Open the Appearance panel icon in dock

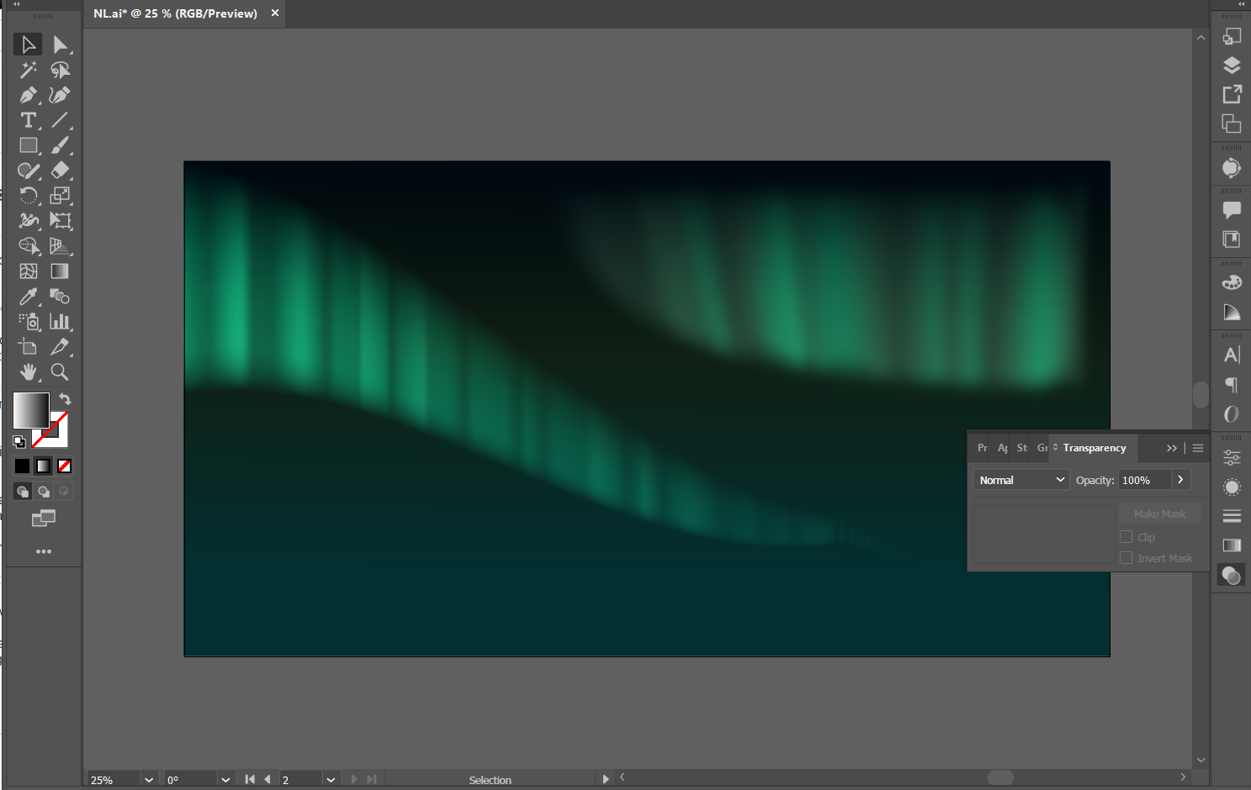pos(1232,487)
